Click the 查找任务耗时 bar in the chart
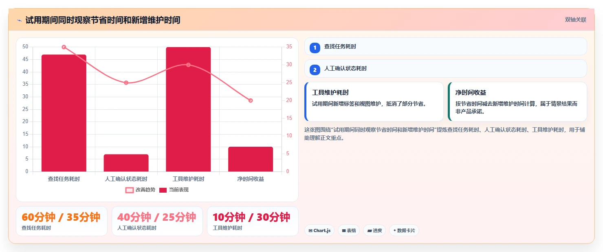The height and width of the screenshot is (252, 603). tap(64, 113)
